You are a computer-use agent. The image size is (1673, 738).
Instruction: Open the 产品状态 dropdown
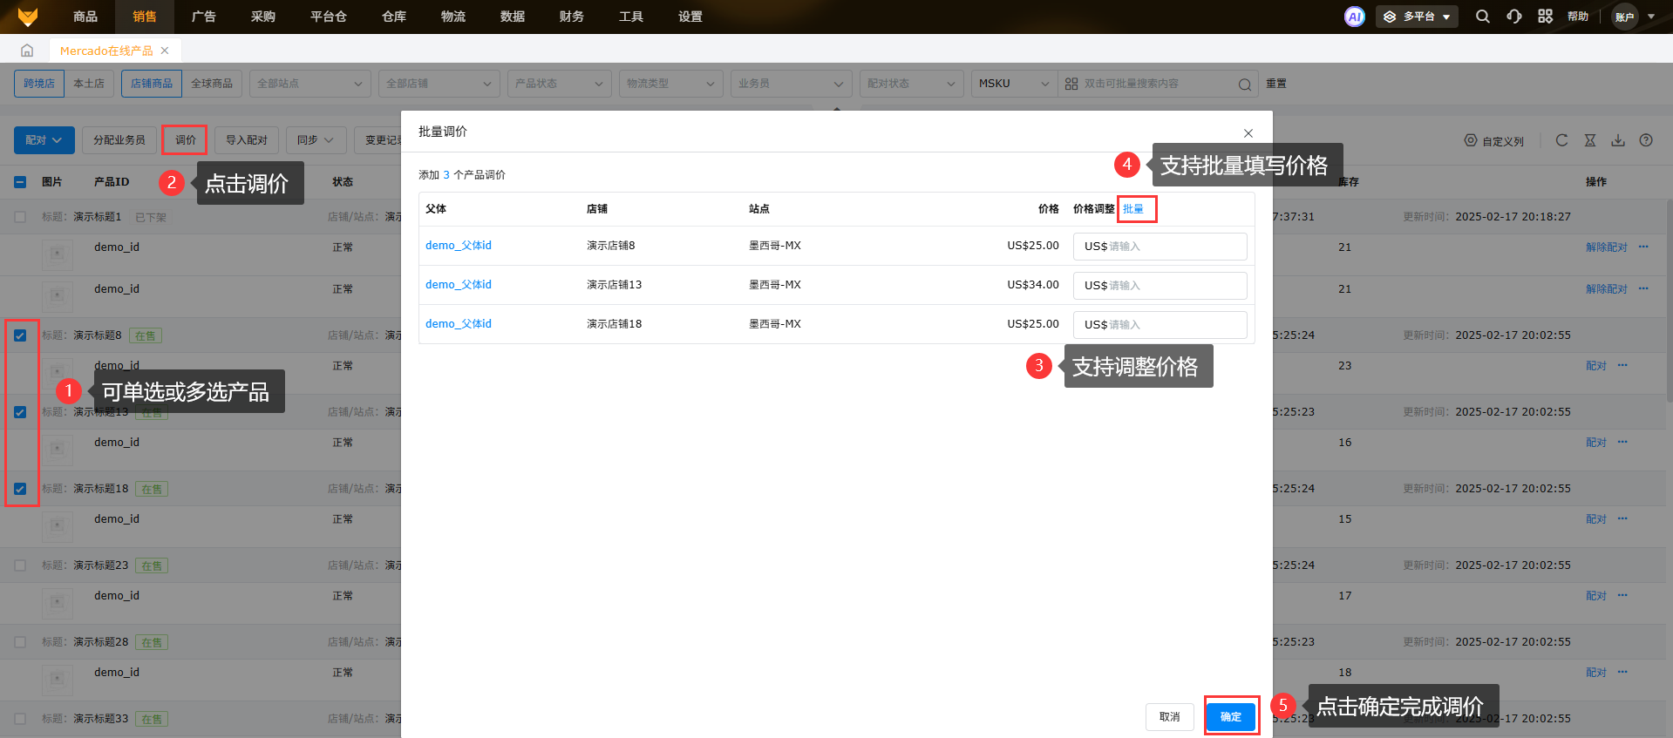[x=559, y=84]
